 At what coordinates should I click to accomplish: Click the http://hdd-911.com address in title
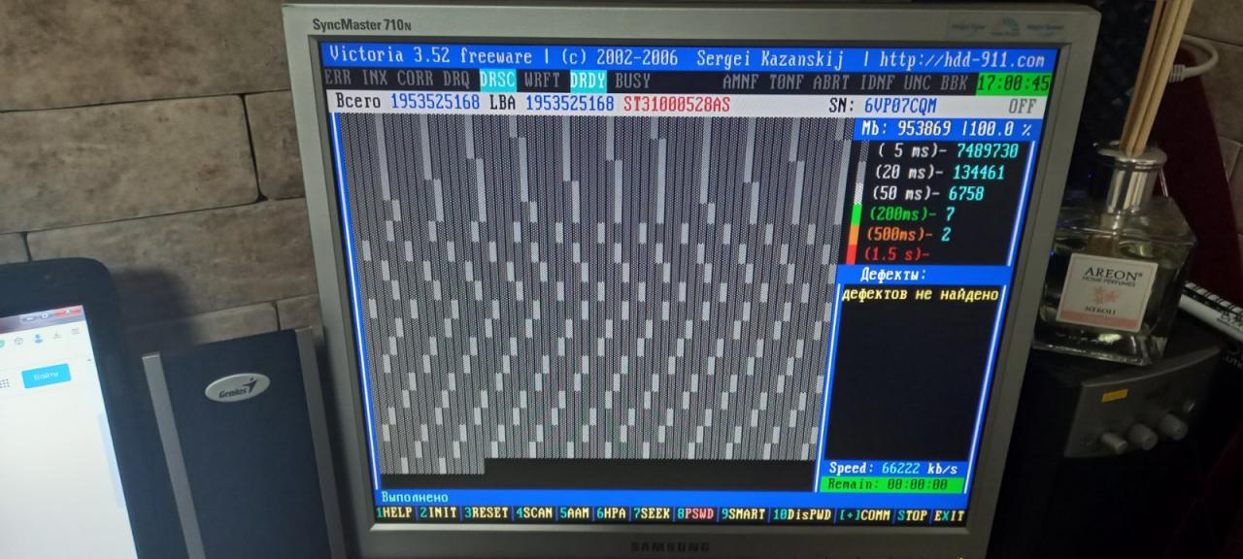pyautogui.click(x=961, y=60)
